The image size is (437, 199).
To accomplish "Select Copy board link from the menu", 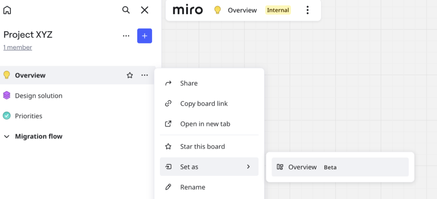I will [x=204, y=104].
